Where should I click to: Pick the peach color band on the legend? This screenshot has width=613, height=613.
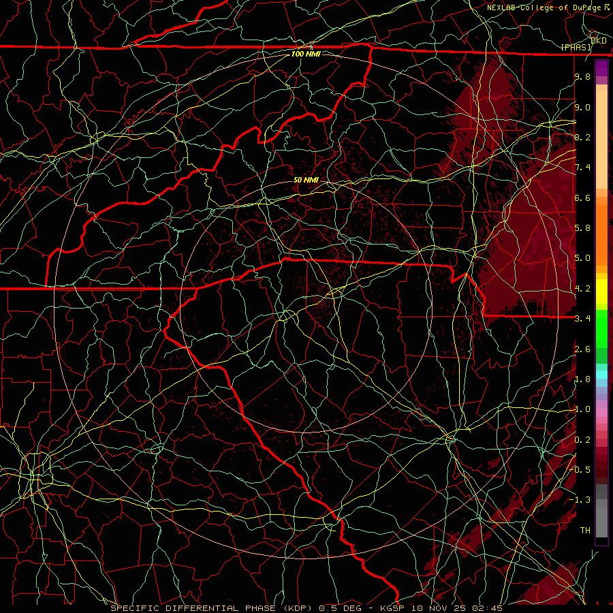601,140
